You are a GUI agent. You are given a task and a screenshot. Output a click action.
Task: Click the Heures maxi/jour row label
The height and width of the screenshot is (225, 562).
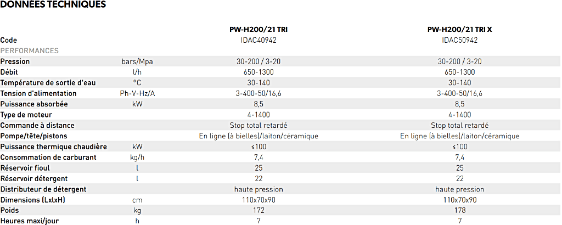click(x=30, y=221)
